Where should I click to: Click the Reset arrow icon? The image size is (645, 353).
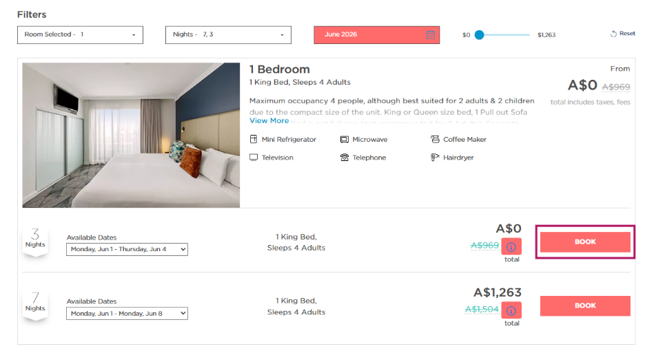point(613,34)
